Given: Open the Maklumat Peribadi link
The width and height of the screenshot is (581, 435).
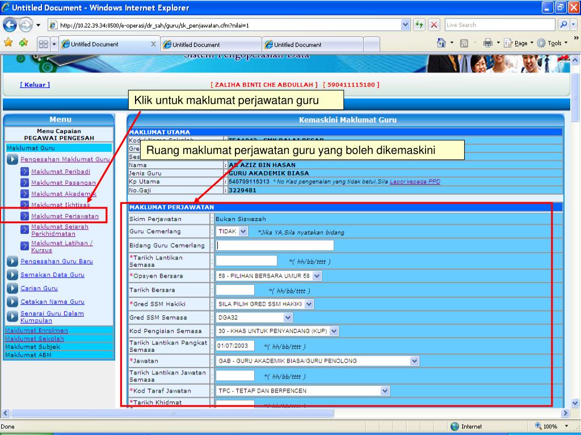Looking at the screenshot, I should tap(61, 172).
